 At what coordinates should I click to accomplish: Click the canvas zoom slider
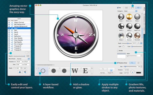point(45,65)
